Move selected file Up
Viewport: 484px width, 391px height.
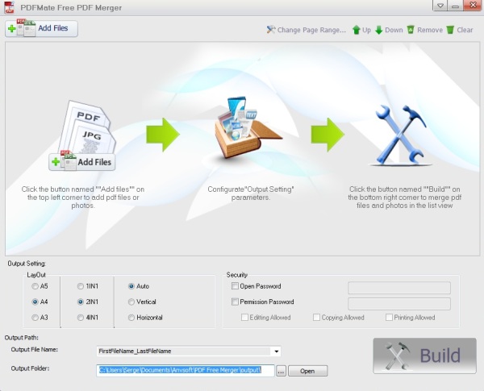click(361, 30)
